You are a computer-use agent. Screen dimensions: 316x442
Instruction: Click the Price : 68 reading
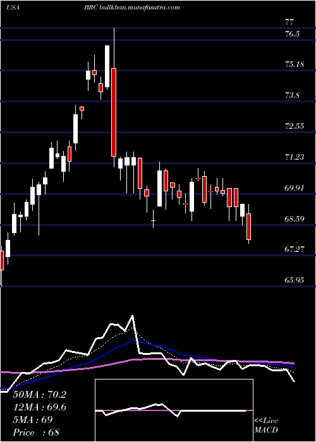36,432
